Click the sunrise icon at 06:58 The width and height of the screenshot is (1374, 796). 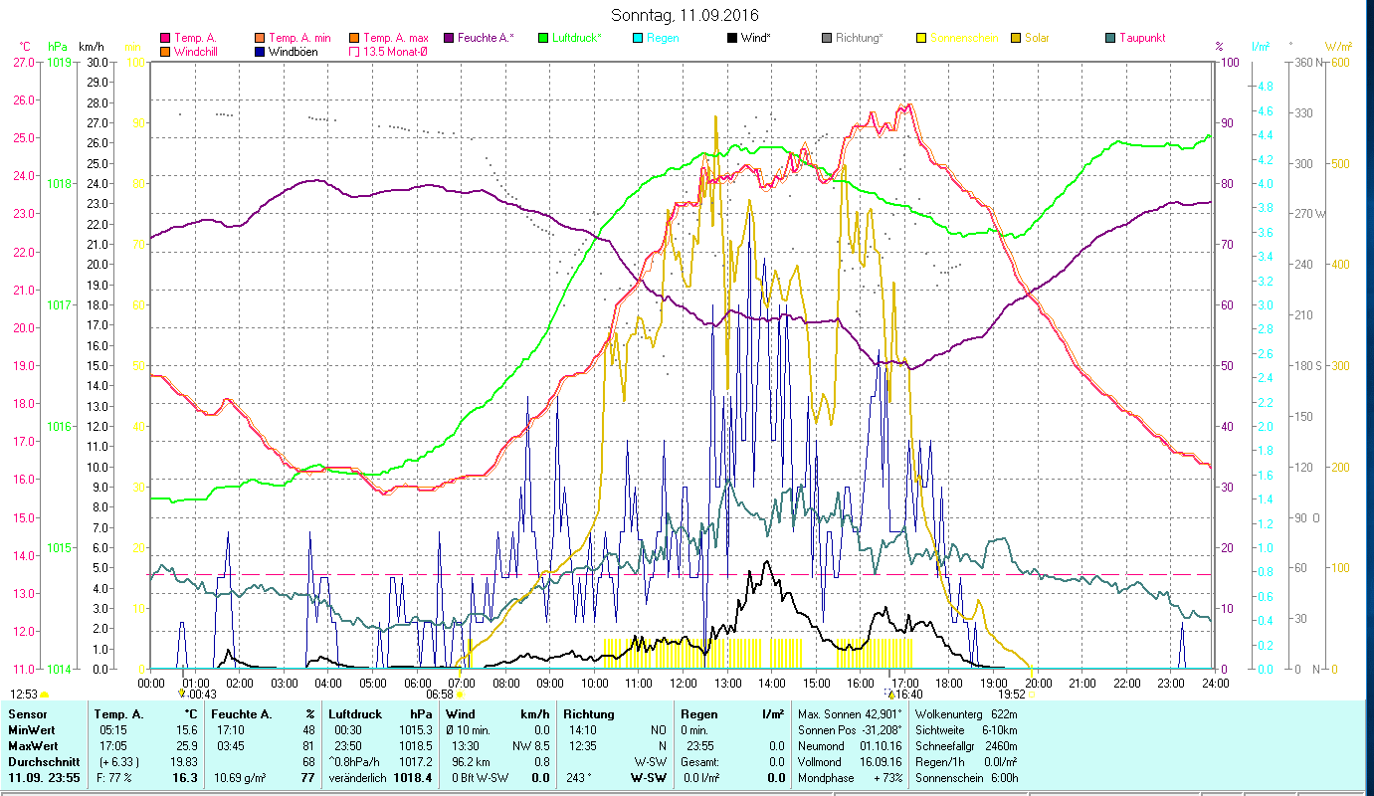click(x=460, y=695)
